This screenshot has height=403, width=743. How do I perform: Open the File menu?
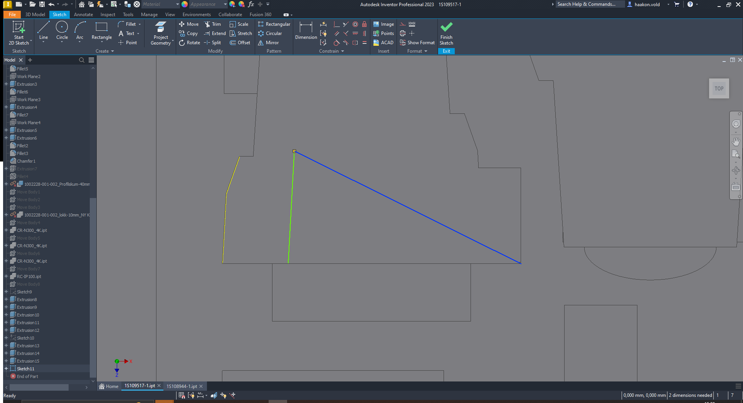coord(12,14)
